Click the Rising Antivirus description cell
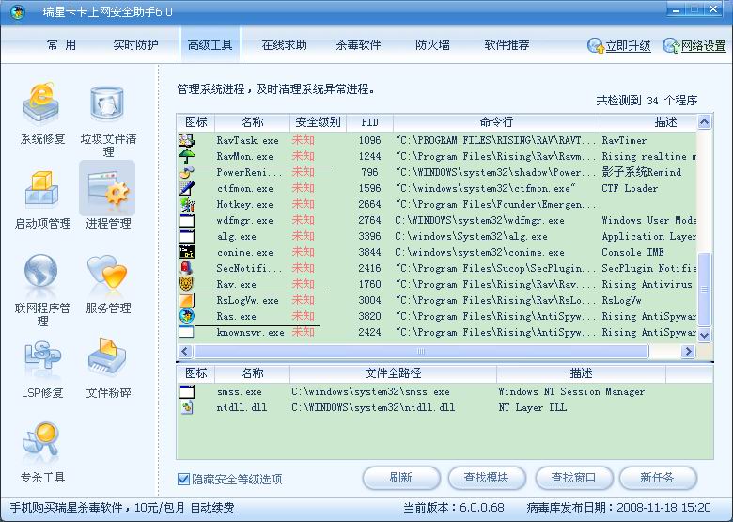Image resolution: width=733 pixels, height=522 pixels. (647, 284)
